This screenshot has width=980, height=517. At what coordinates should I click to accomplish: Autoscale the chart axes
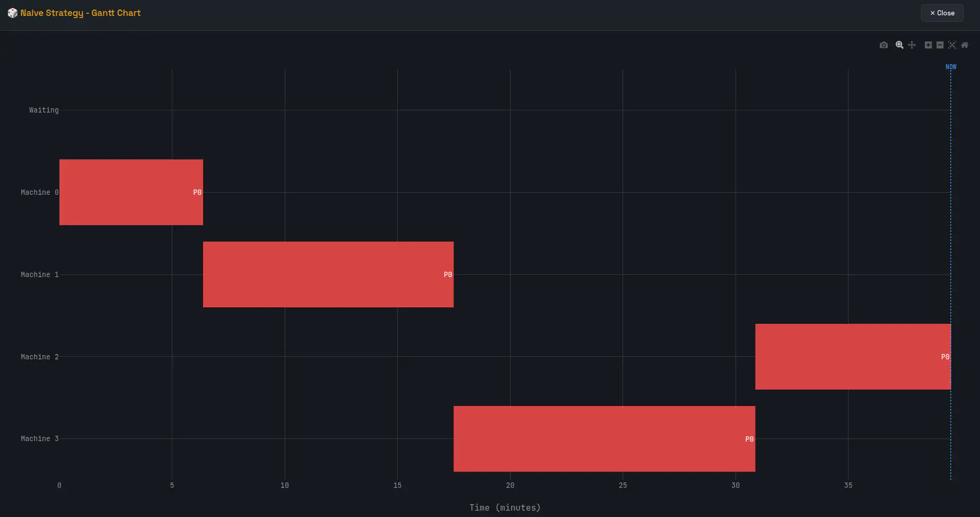pos(952,45)
